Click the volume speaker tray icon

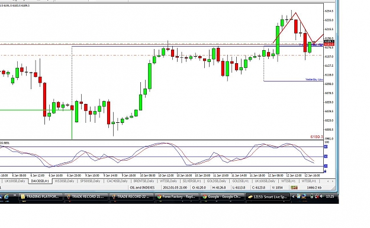click(x=321, y=196)
